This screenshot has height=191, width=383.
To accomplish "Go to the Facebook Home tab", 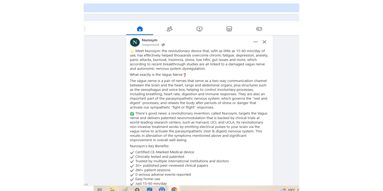I will point(140,29).
